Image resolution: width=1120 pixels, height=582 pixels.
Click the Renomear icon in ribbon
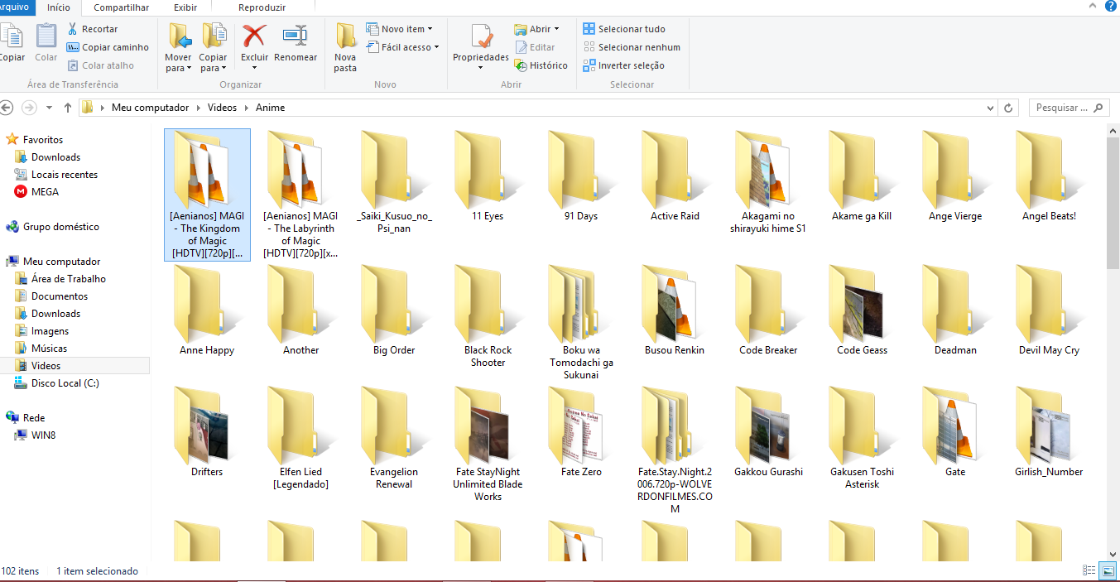[296, 37]
